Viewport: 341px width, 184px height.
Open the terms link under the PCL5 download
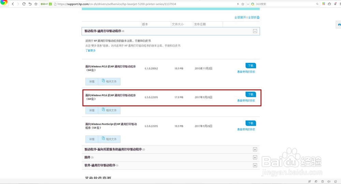point(246,72)
